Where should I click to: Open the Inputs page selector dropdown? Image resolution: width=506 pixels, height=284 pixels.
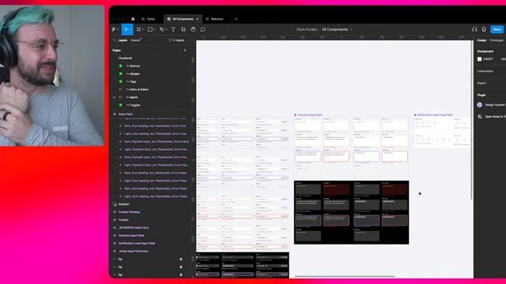pos(177,40)
